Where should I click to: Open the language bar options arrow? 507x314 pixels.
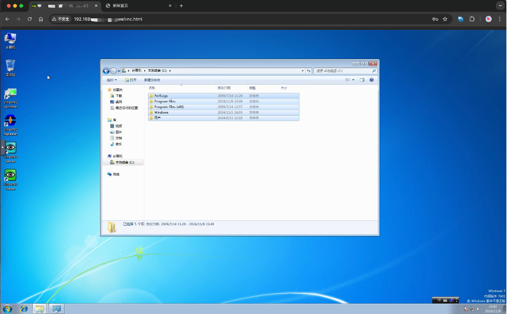point(456,301)
